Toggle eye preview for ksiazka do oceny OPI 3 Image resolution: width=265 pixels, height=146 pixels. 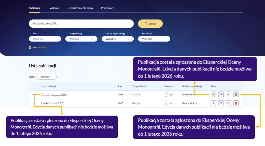tap(221, 103)
